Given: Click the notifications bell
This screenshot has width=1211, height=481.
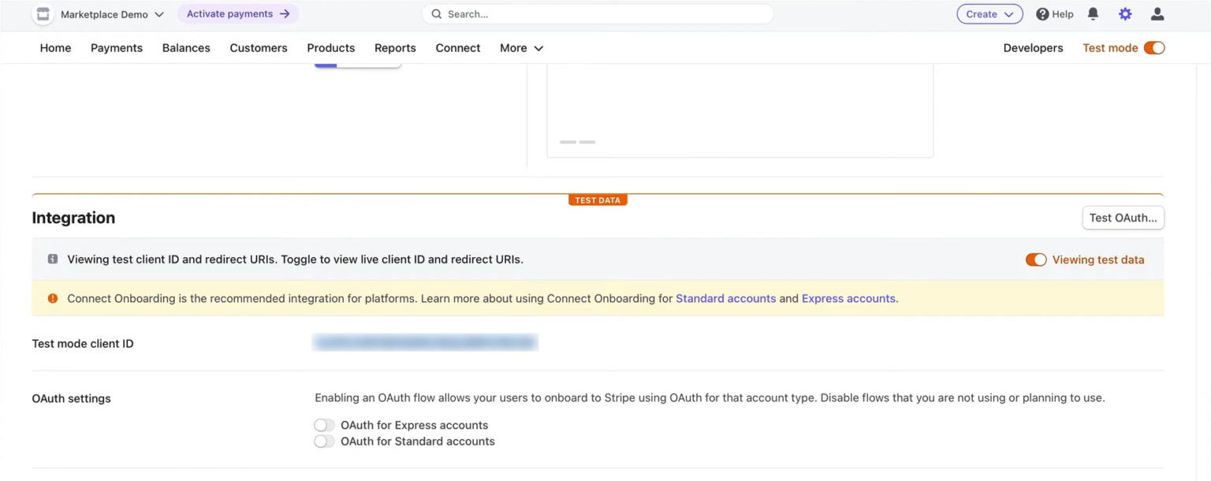Looking at the screenshot, I should (1092, 13).
